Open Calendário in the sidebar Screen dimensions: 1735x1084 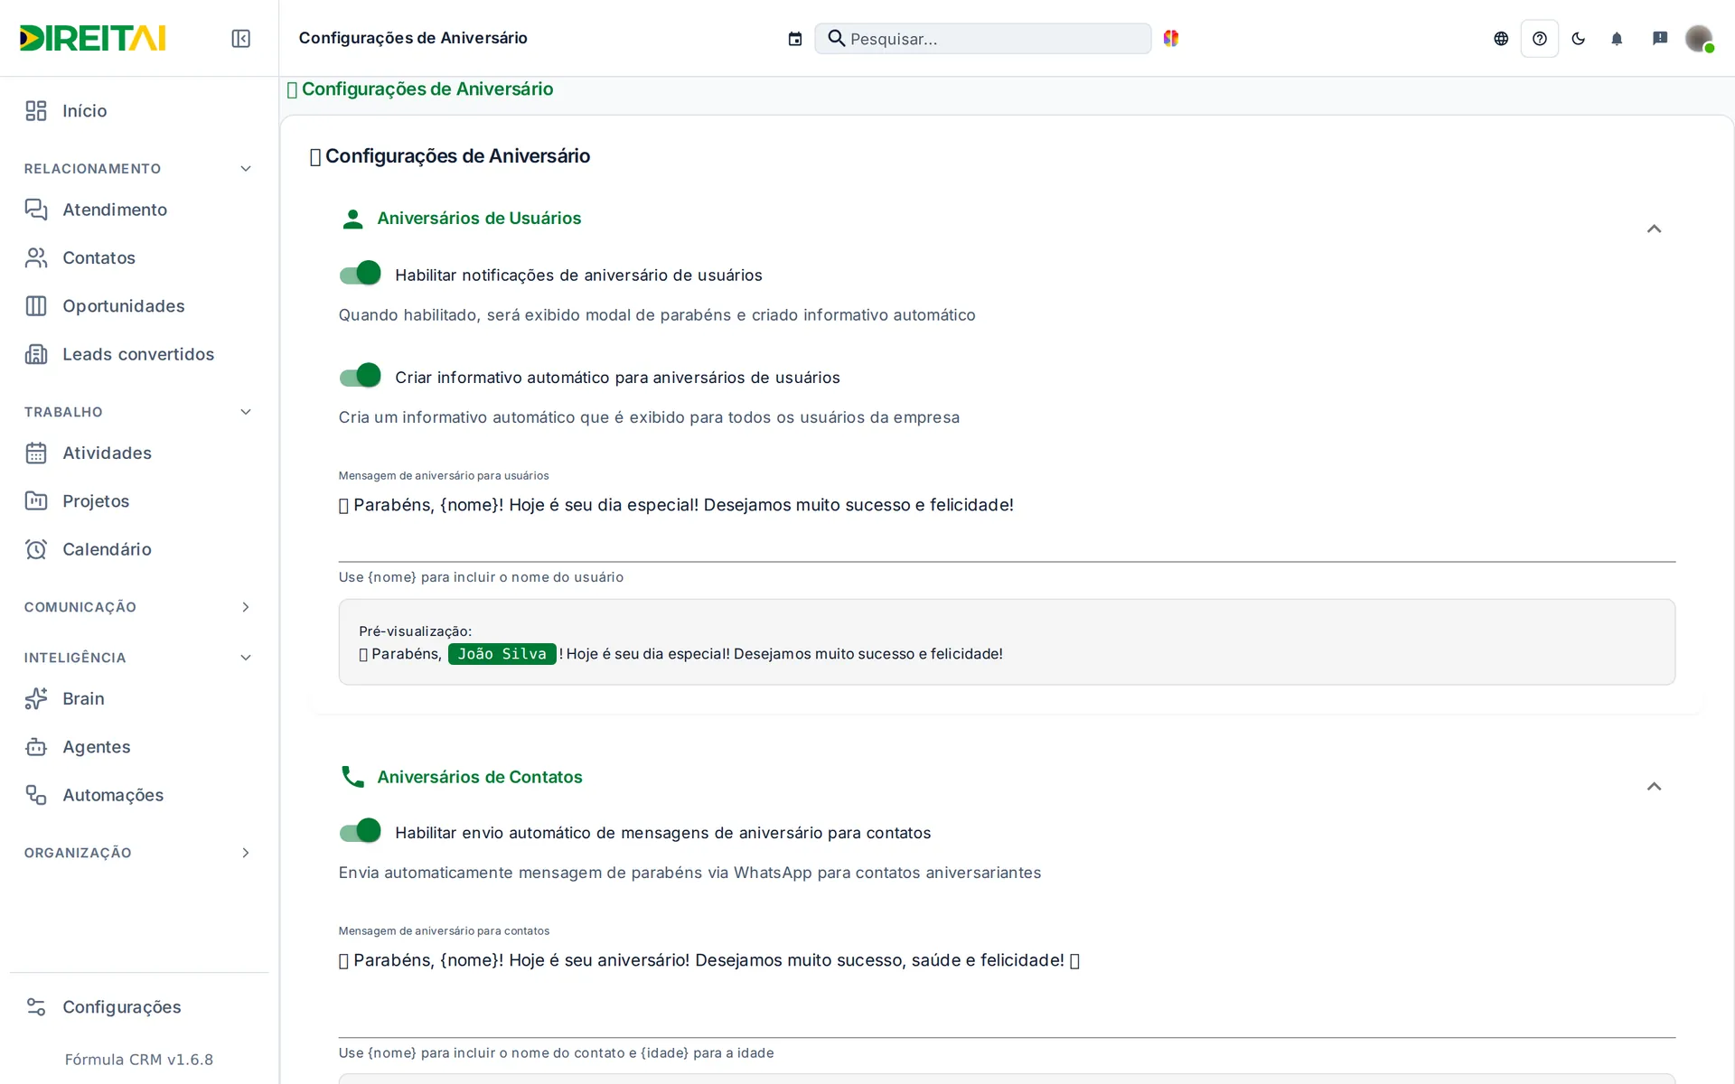coord(139,549)
